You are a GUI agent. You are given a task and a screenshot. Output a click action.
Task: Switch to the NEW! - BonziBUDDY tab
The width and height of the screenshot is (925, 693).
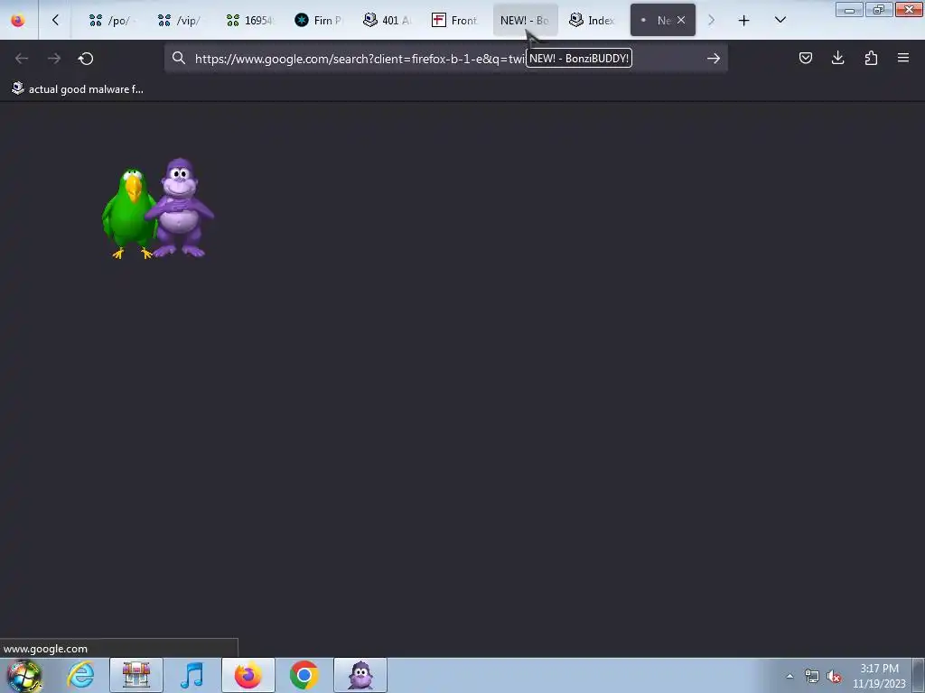[525, 21]
